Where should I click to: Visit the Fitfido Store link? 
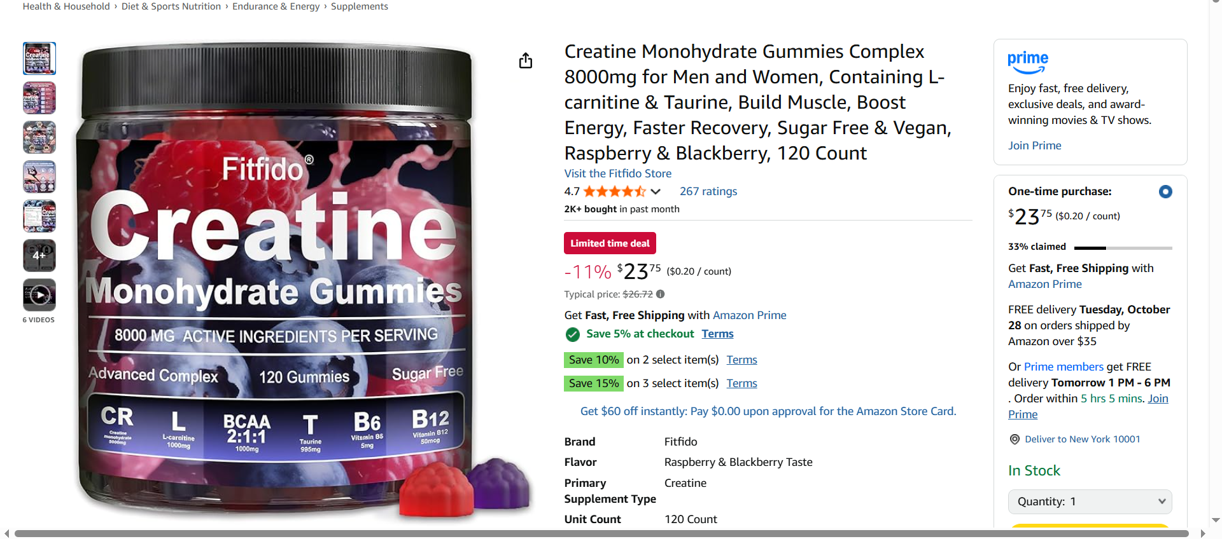617,174
